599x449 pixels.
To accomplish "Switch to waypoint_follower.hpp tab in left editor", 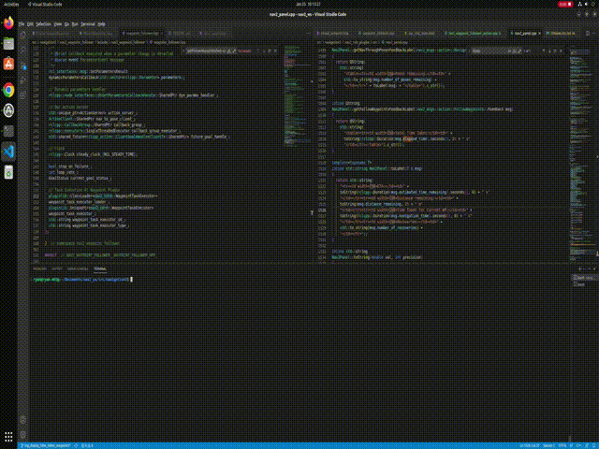I will click(x=142, y=34).
